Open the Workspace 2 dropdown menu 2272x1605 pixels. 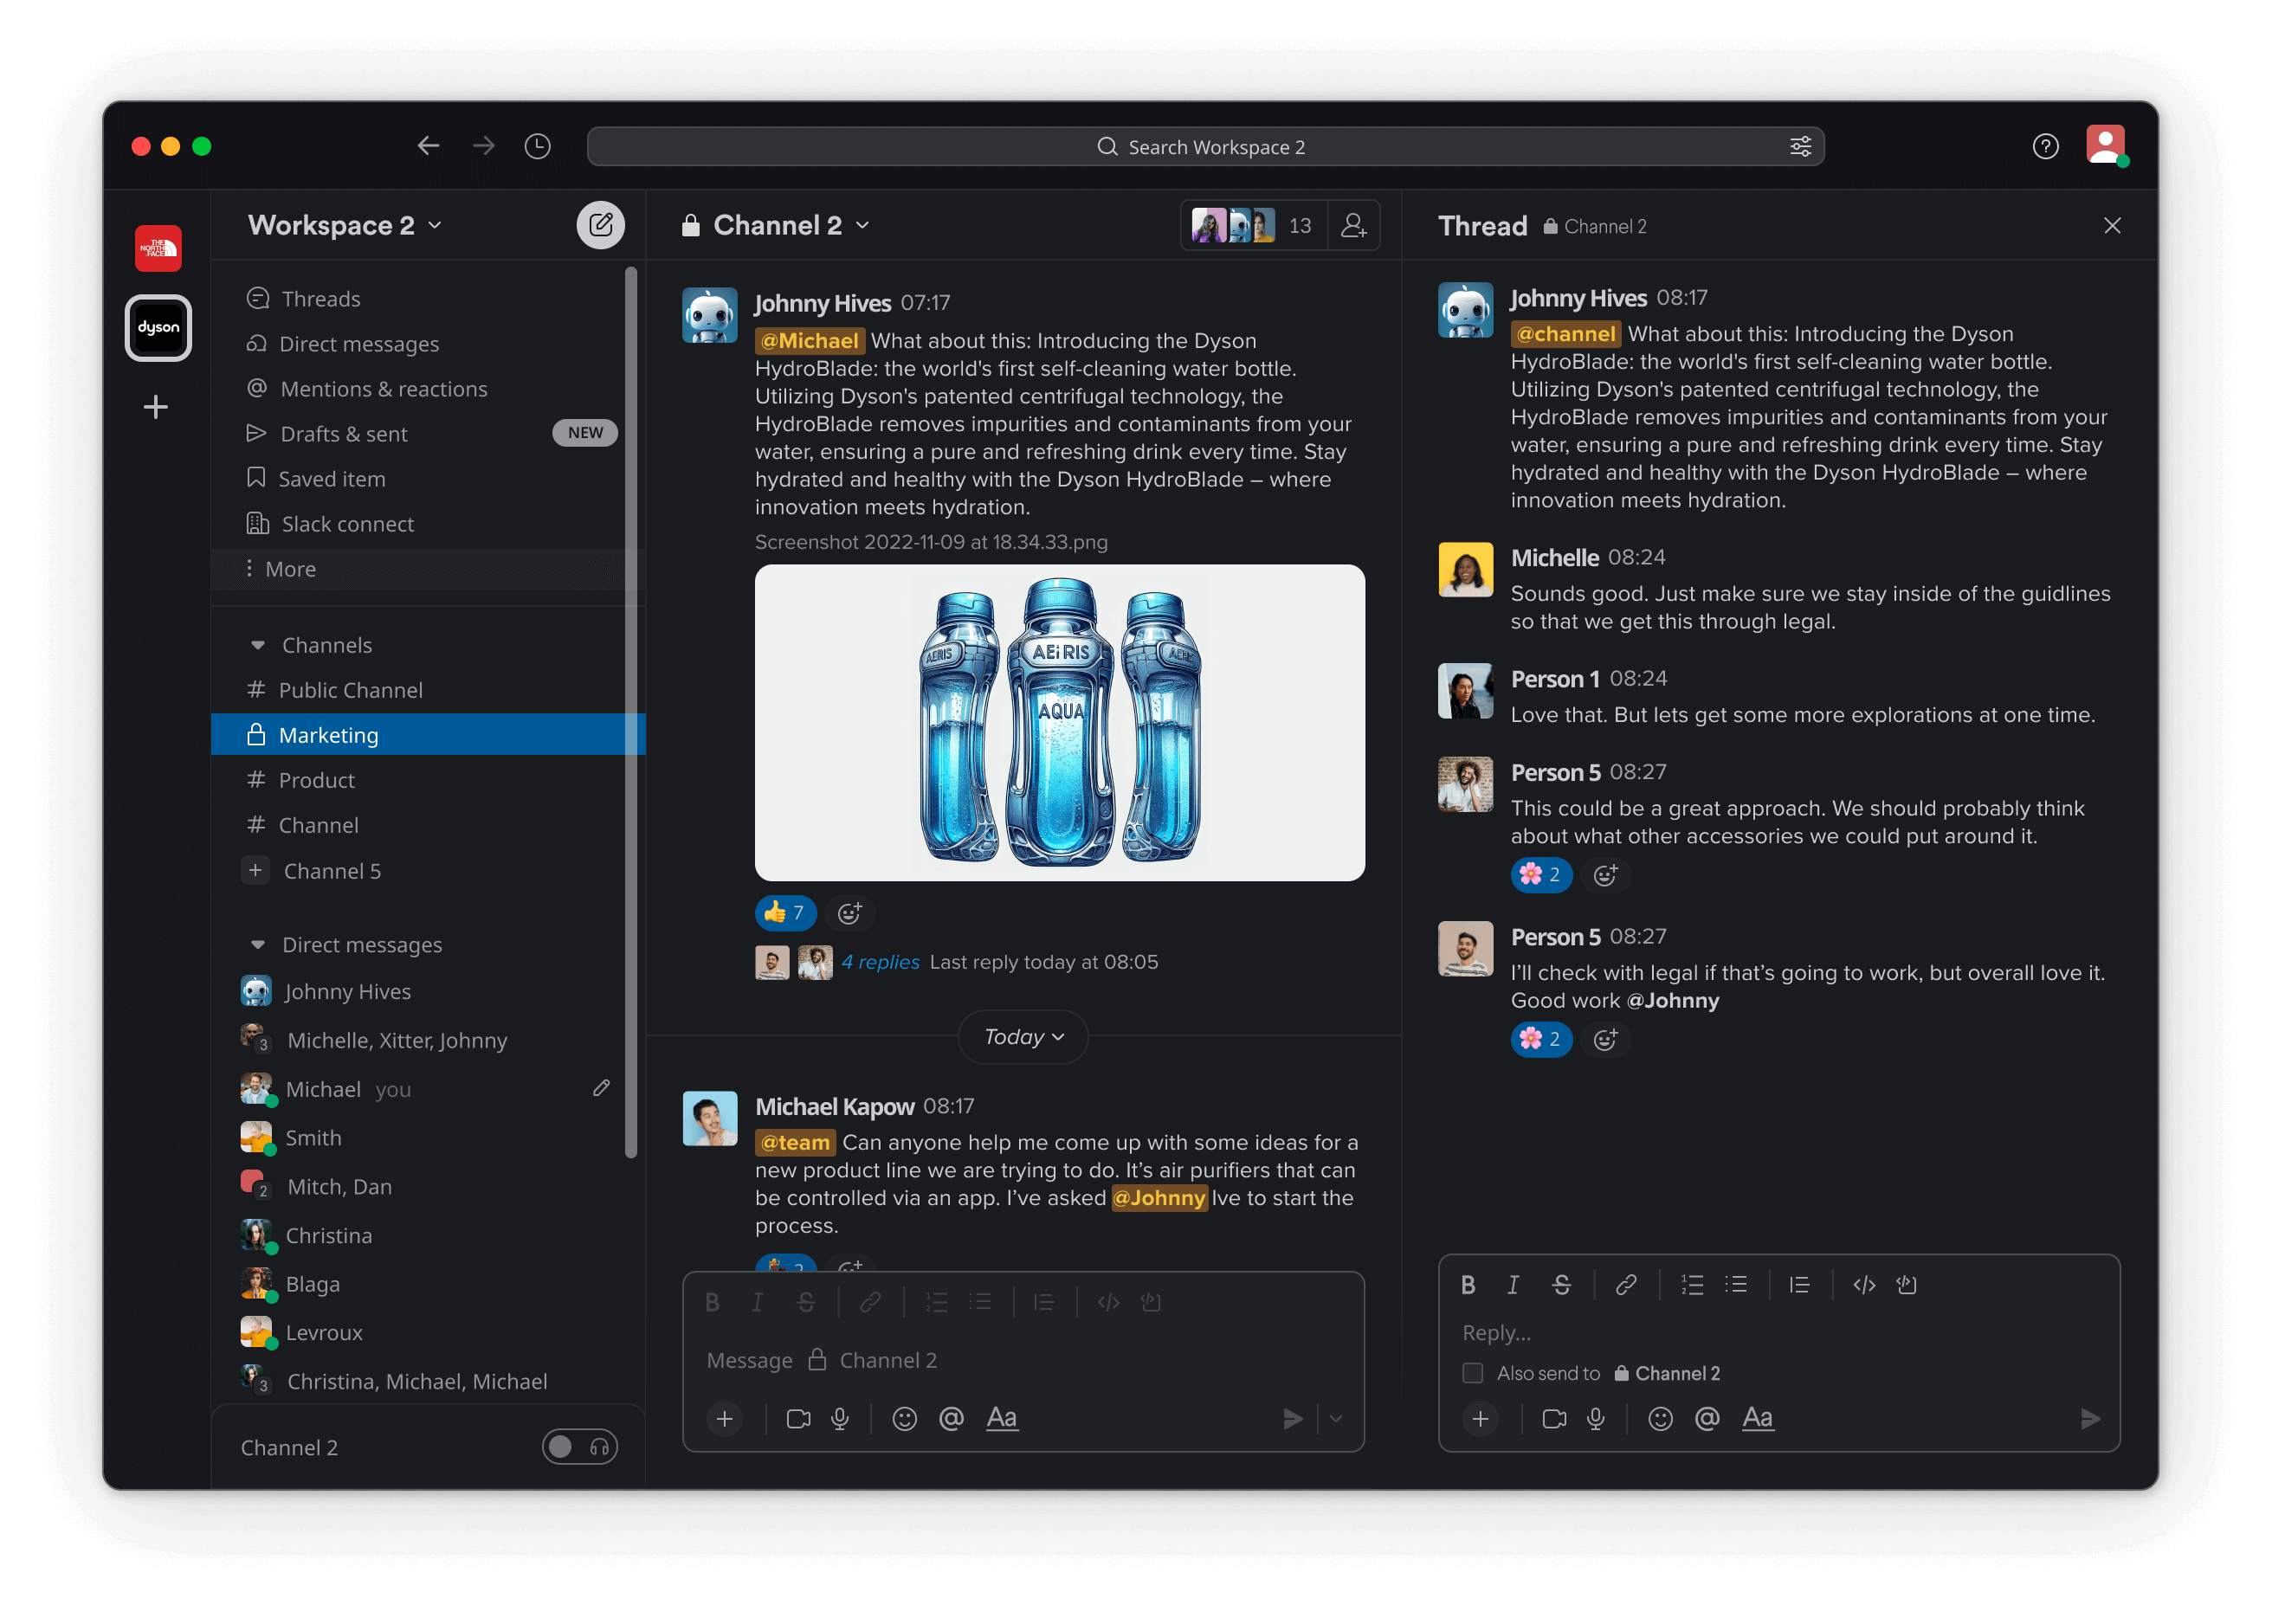tap(345, 226)
